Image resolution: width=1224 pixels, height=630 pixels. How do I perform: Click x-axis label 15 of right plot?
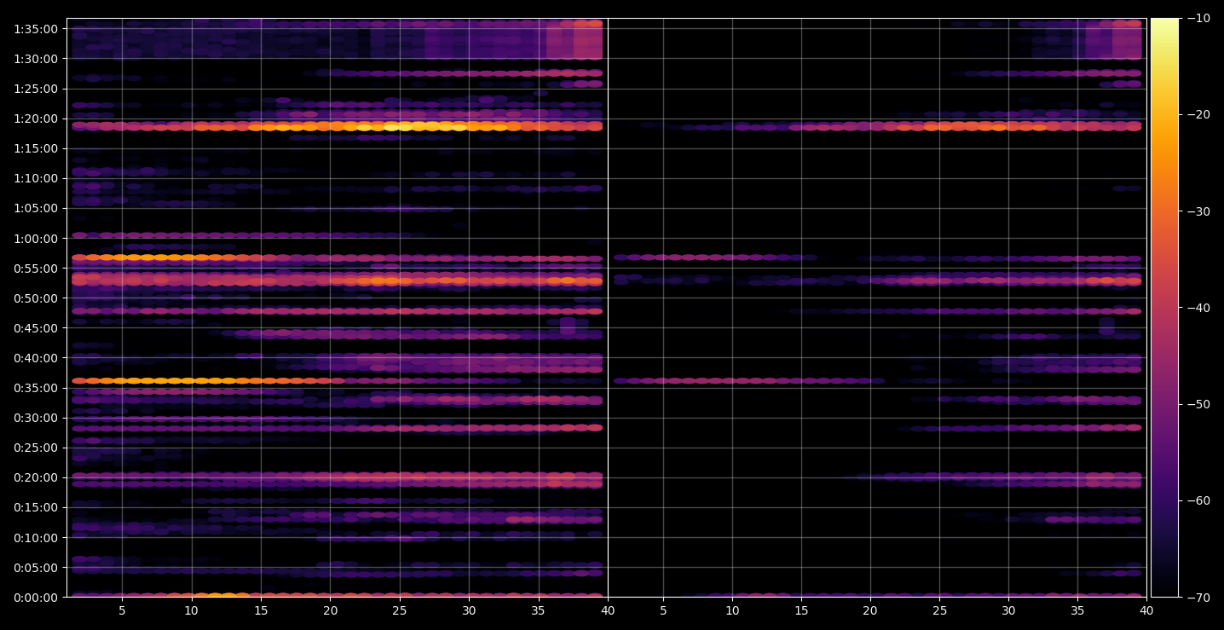click(800, 611)
